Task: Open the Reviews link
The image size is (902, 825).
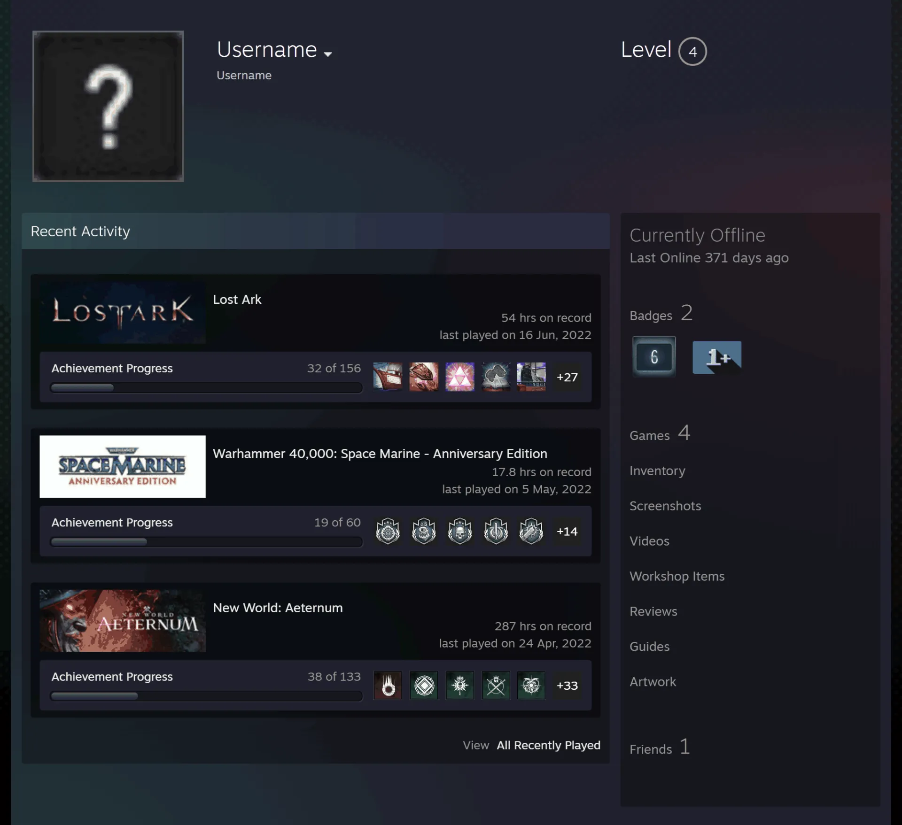Action: (653, 611)
